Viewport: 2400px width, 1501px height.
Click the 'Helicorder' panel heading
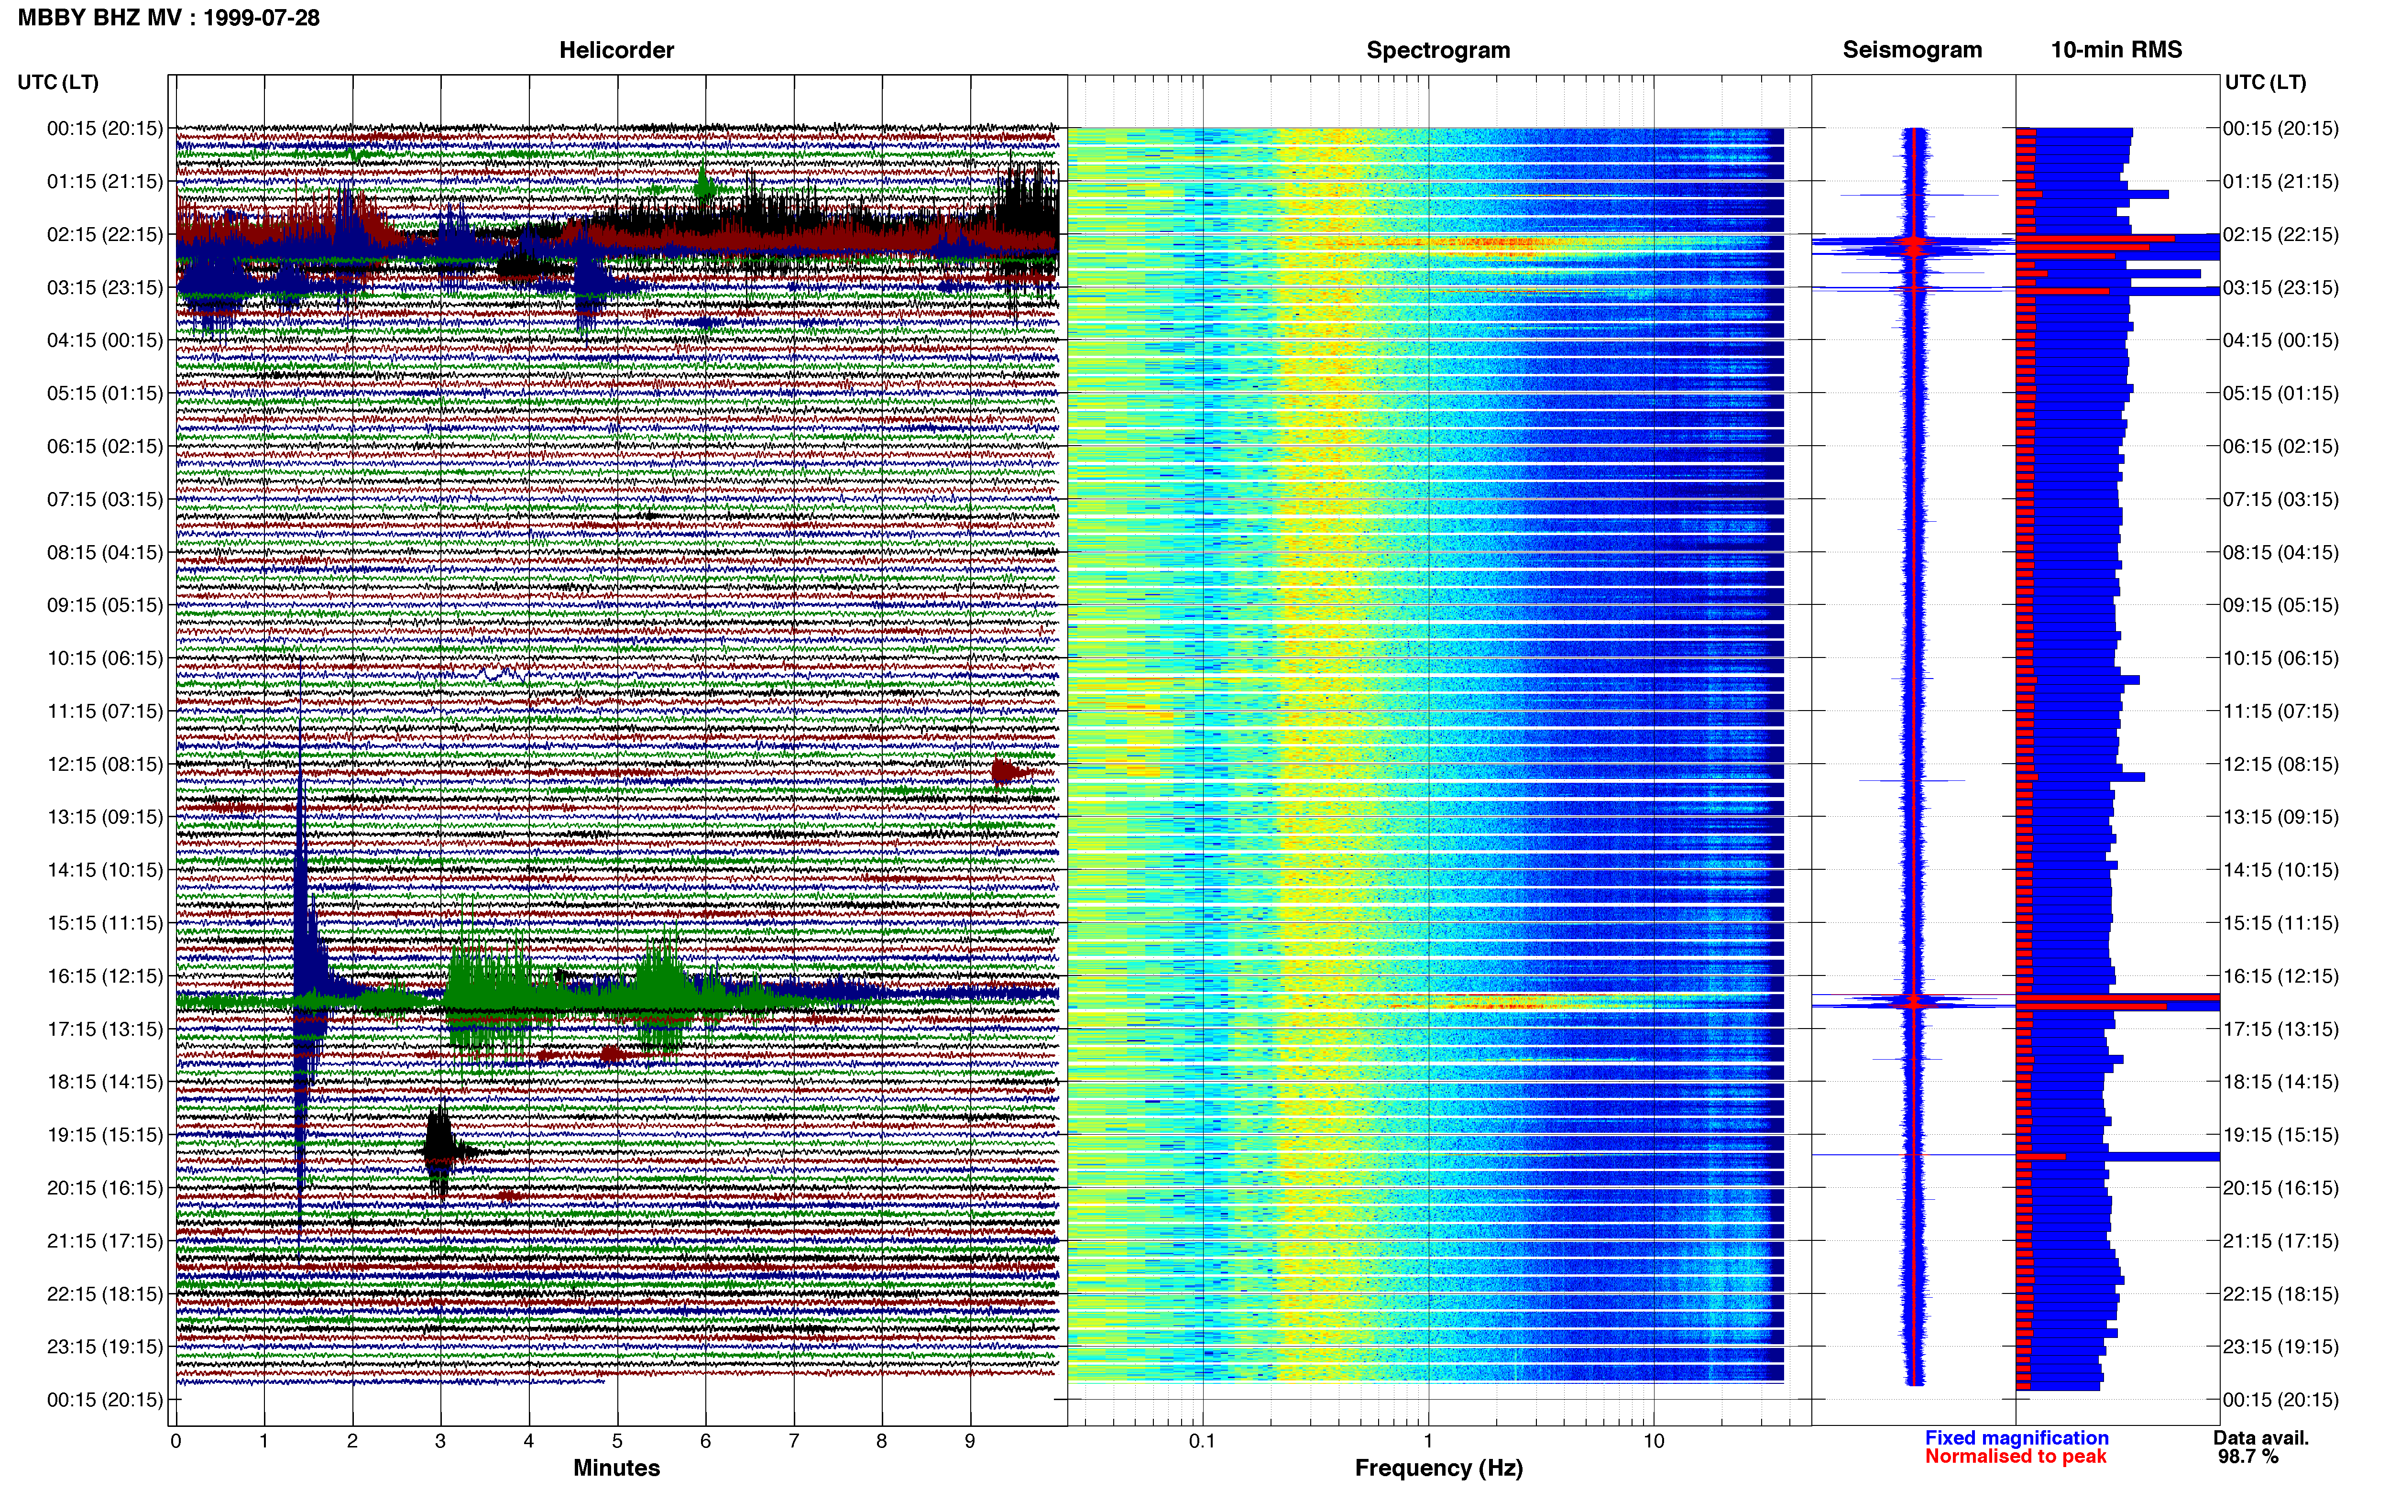coord(616,50)
